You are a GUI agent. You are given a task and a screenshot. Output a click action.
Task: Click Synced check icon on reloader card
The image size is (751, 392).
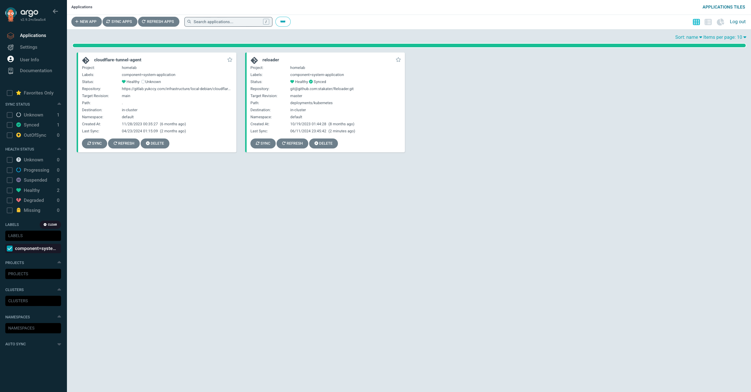point(311,82)
